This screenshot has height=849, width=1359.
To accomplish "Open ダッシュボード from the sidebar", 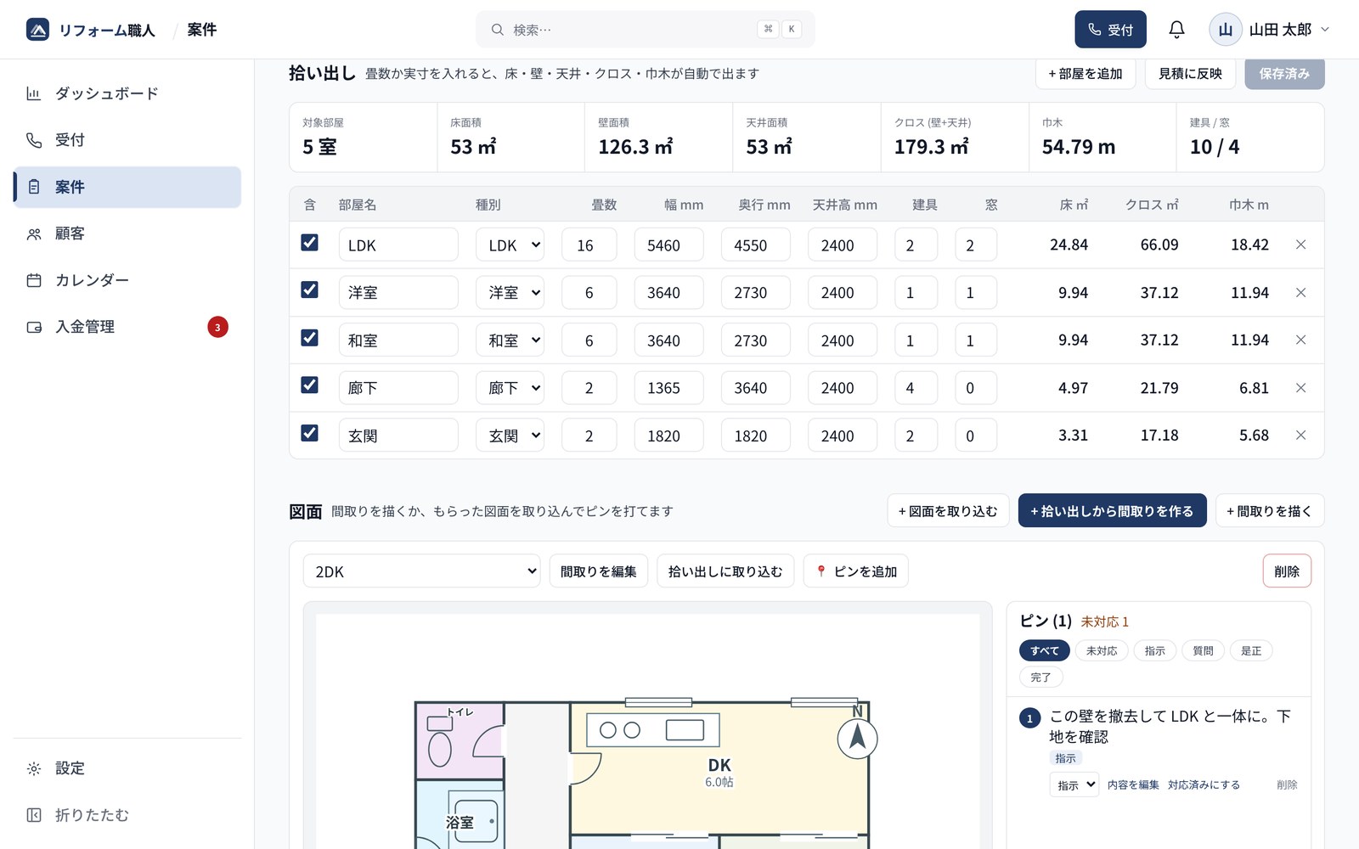I will click(x=127, y=93).
